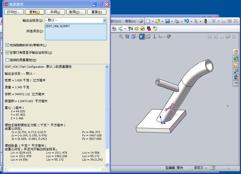
Task: Click the 重算(R) Recalculate button
Action: click(96, 12)
